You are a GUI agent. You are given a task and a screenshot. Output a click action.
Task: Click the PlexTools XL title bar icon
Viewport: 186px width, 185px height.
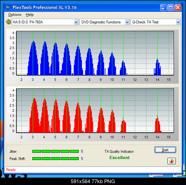click(x=8, y=7)
